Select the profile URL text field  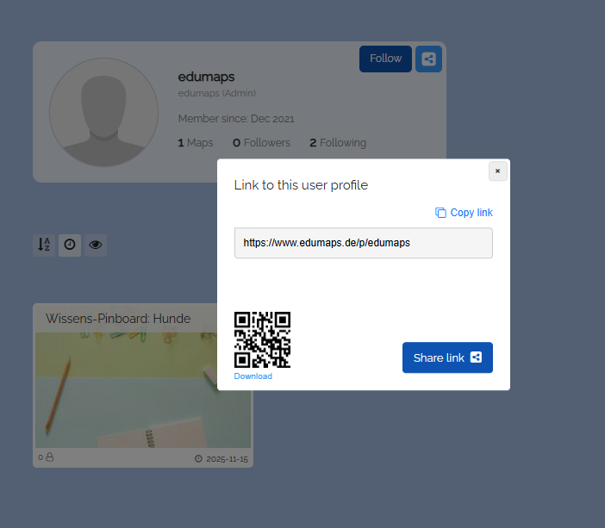pyautogui.click(x=363, y=243)
